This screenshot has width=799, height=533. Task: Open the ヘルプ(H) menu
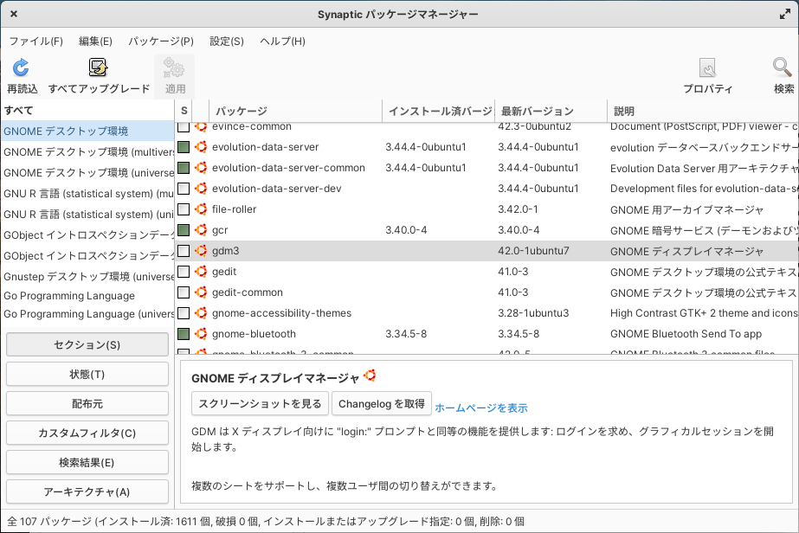283,42
